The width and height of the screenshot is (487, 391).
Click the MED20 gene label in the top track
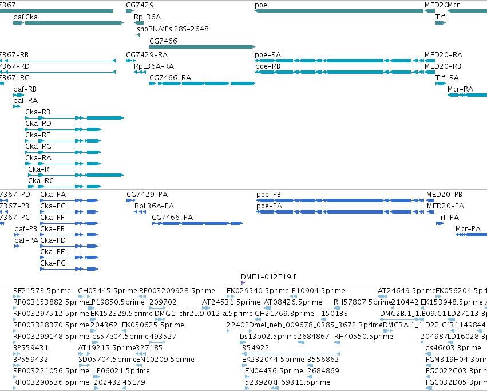click(x=435, y=5)
